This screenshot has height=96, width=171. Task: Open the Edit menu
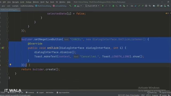tap(4, 2)
